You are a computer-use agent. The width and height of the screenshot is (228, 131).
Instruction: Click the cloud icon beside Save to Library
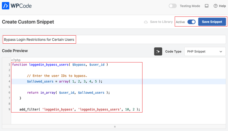point(146,22)
